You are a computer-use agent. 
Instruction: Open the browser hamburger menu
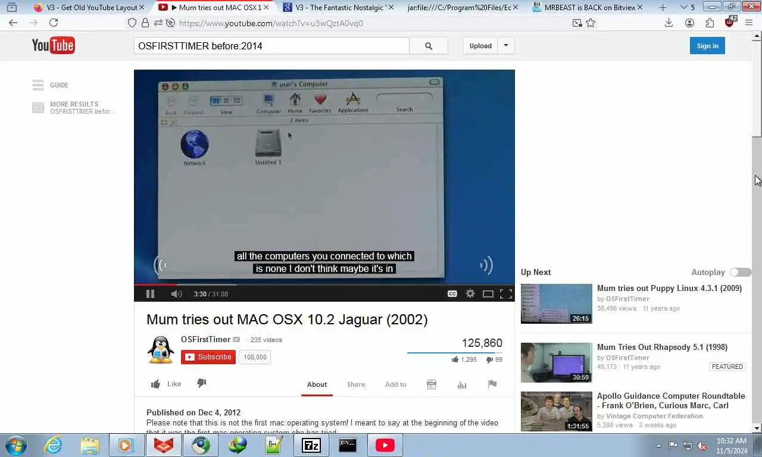749,23
